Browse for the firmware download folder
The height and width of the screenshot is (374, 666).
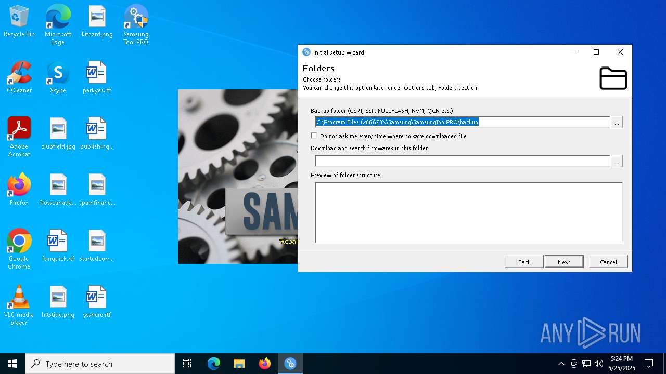tap(617, 162)
